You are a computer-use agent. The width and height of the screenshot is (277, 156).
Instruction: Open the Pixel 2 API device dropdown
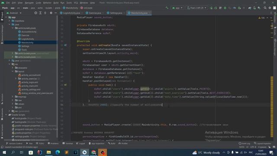[196, 8]
